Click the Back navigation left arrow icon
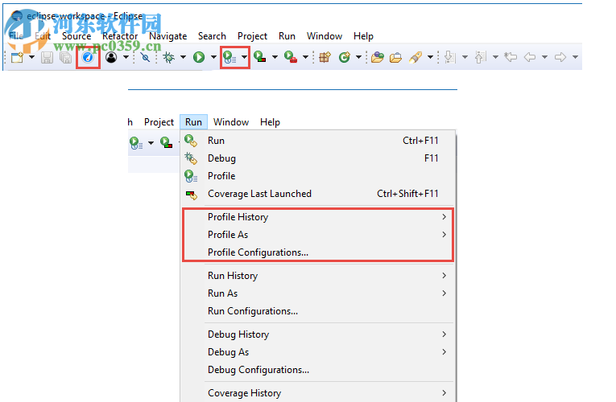This screenshot has height=402, width=616. [530, 57]
